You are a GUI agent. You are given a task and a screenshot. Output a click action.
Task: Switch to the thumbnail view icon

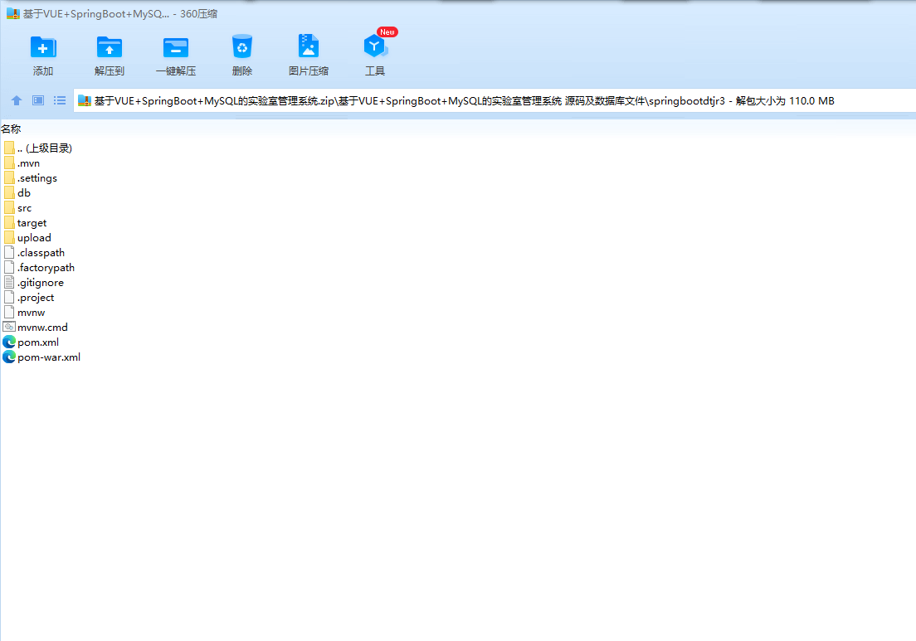38,100
